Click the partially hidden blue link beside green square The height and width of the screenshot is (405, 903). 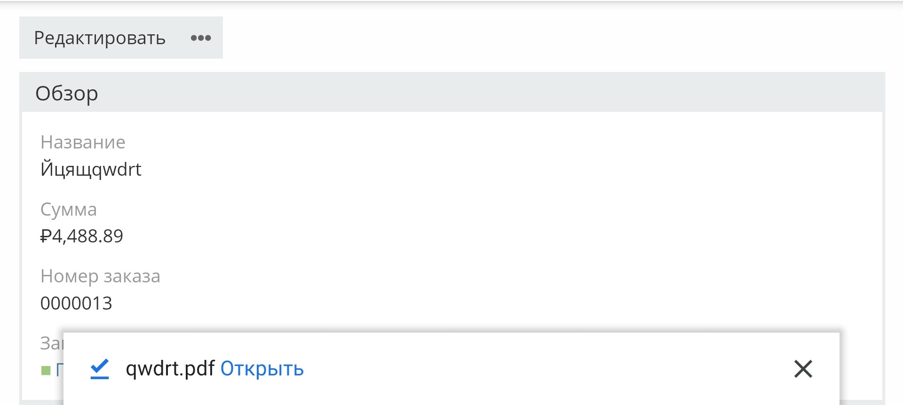point(59,371)
